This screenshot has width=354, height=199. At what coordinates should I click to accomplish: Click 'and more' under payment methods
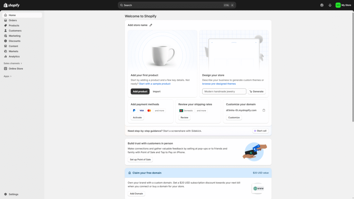[159, 111]
